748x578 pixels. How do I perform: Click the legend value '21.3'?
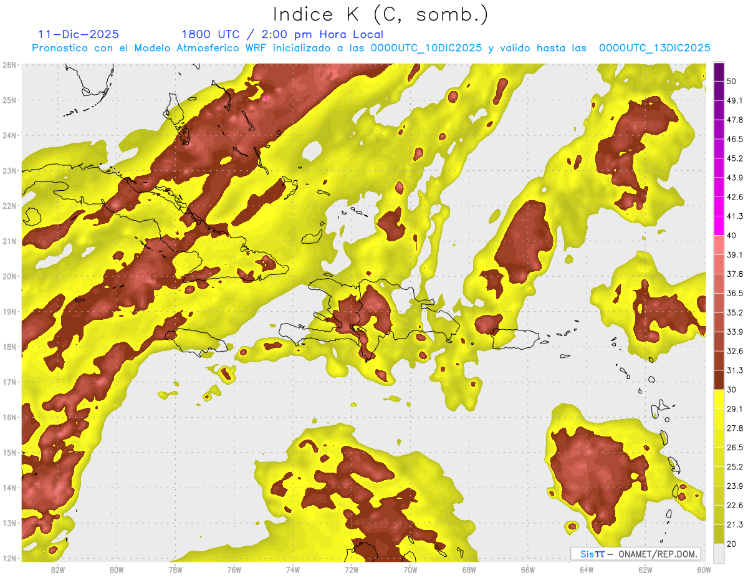click(735, 524)
